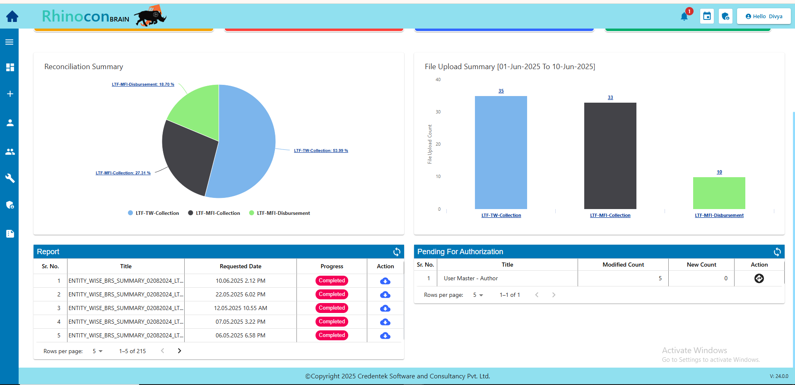
Task: Toggle LTF-MFI-Collection legend item
Action: tap(214, 213)
